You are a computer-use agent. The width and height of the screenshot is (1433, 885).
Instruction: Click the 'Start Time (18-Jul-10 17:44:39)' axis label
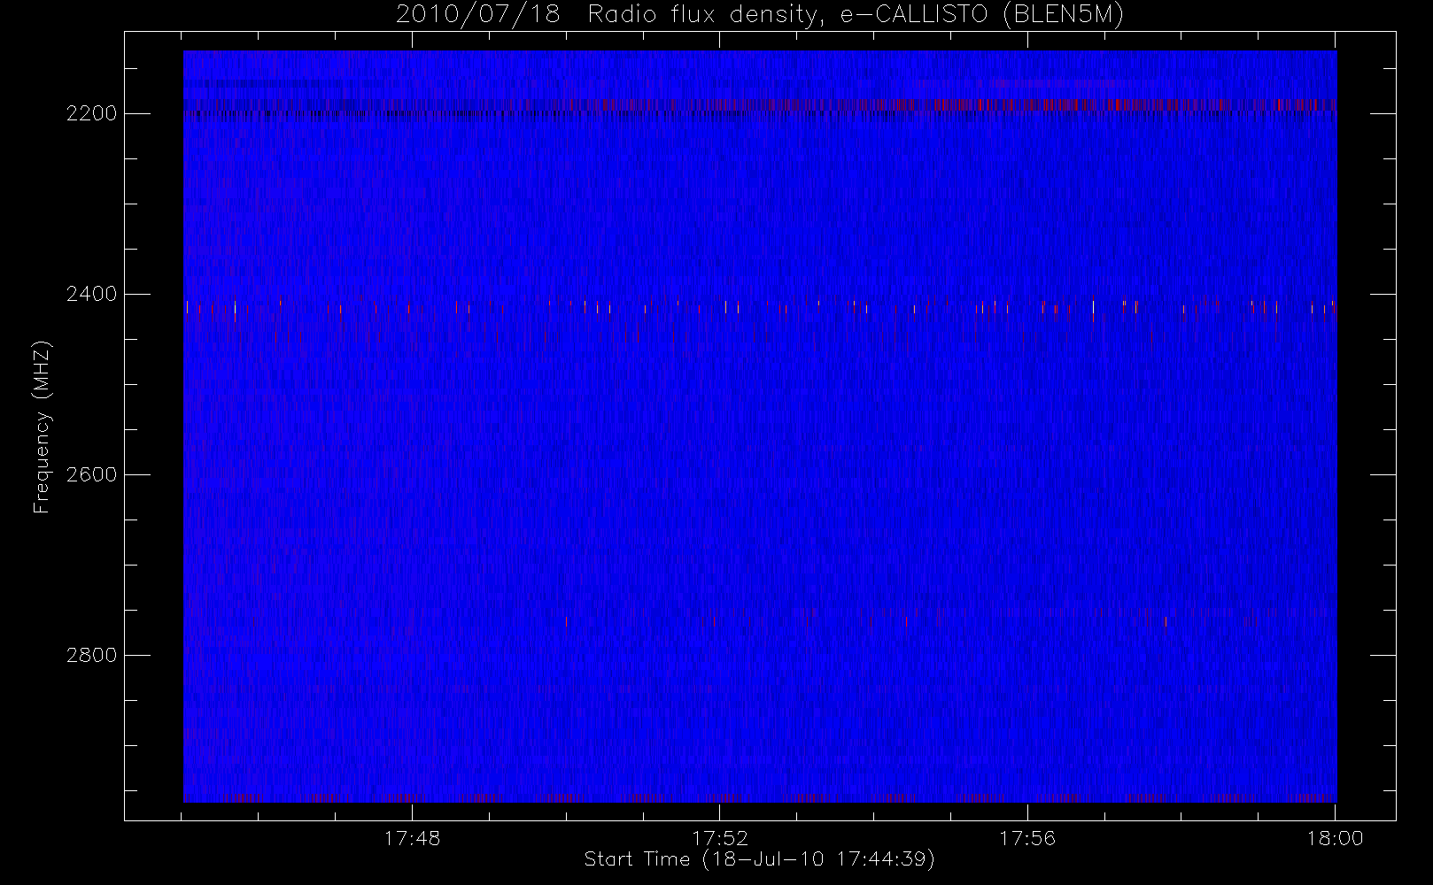[760, 859]
